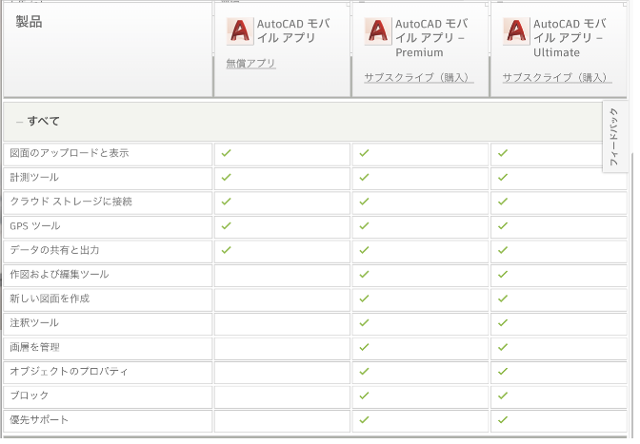Click the 製品 header text
The height and width of the screenshot is (444, 640).
[29, 22]
